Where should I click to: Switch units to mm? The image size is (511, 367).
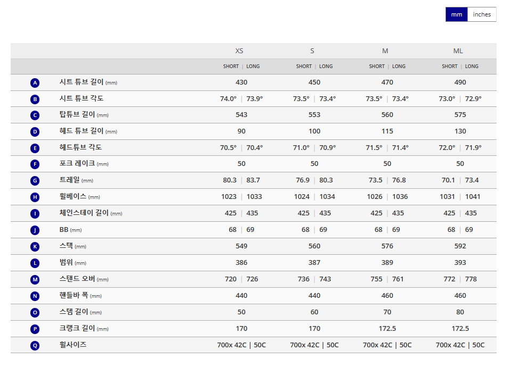(x=457, y=15)
